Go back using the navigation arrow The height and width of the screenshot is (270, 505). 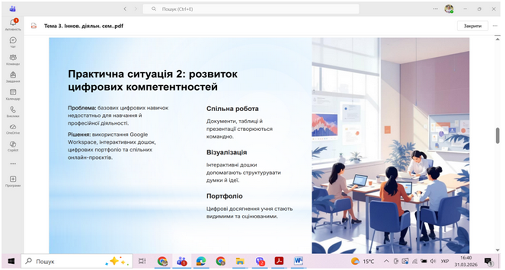(x=125, y=9)
